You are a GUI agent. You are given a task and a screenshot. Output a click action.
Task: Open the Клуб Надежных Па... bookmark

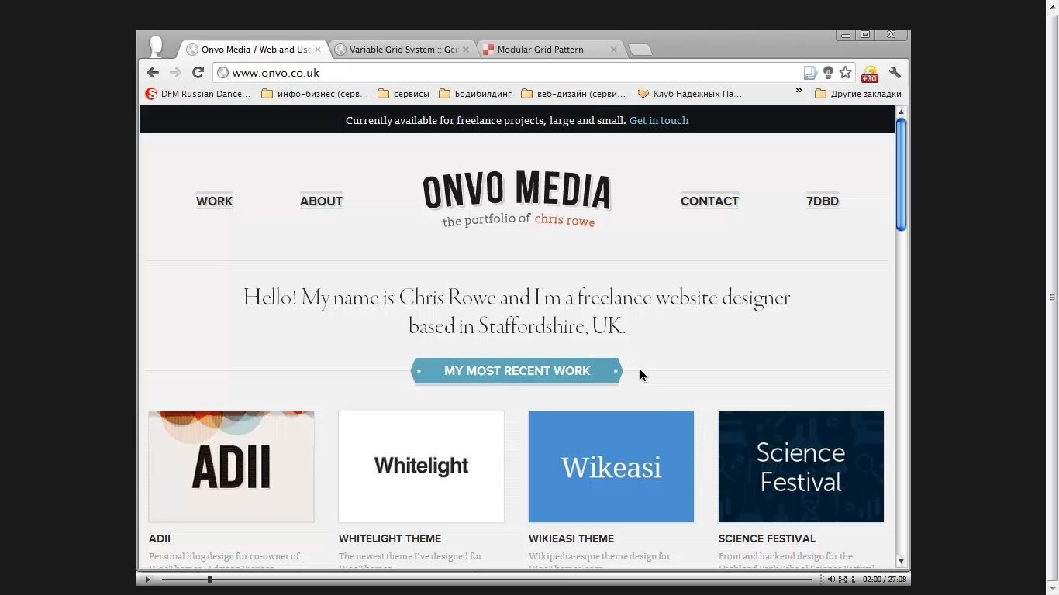[x=689, y=94]
